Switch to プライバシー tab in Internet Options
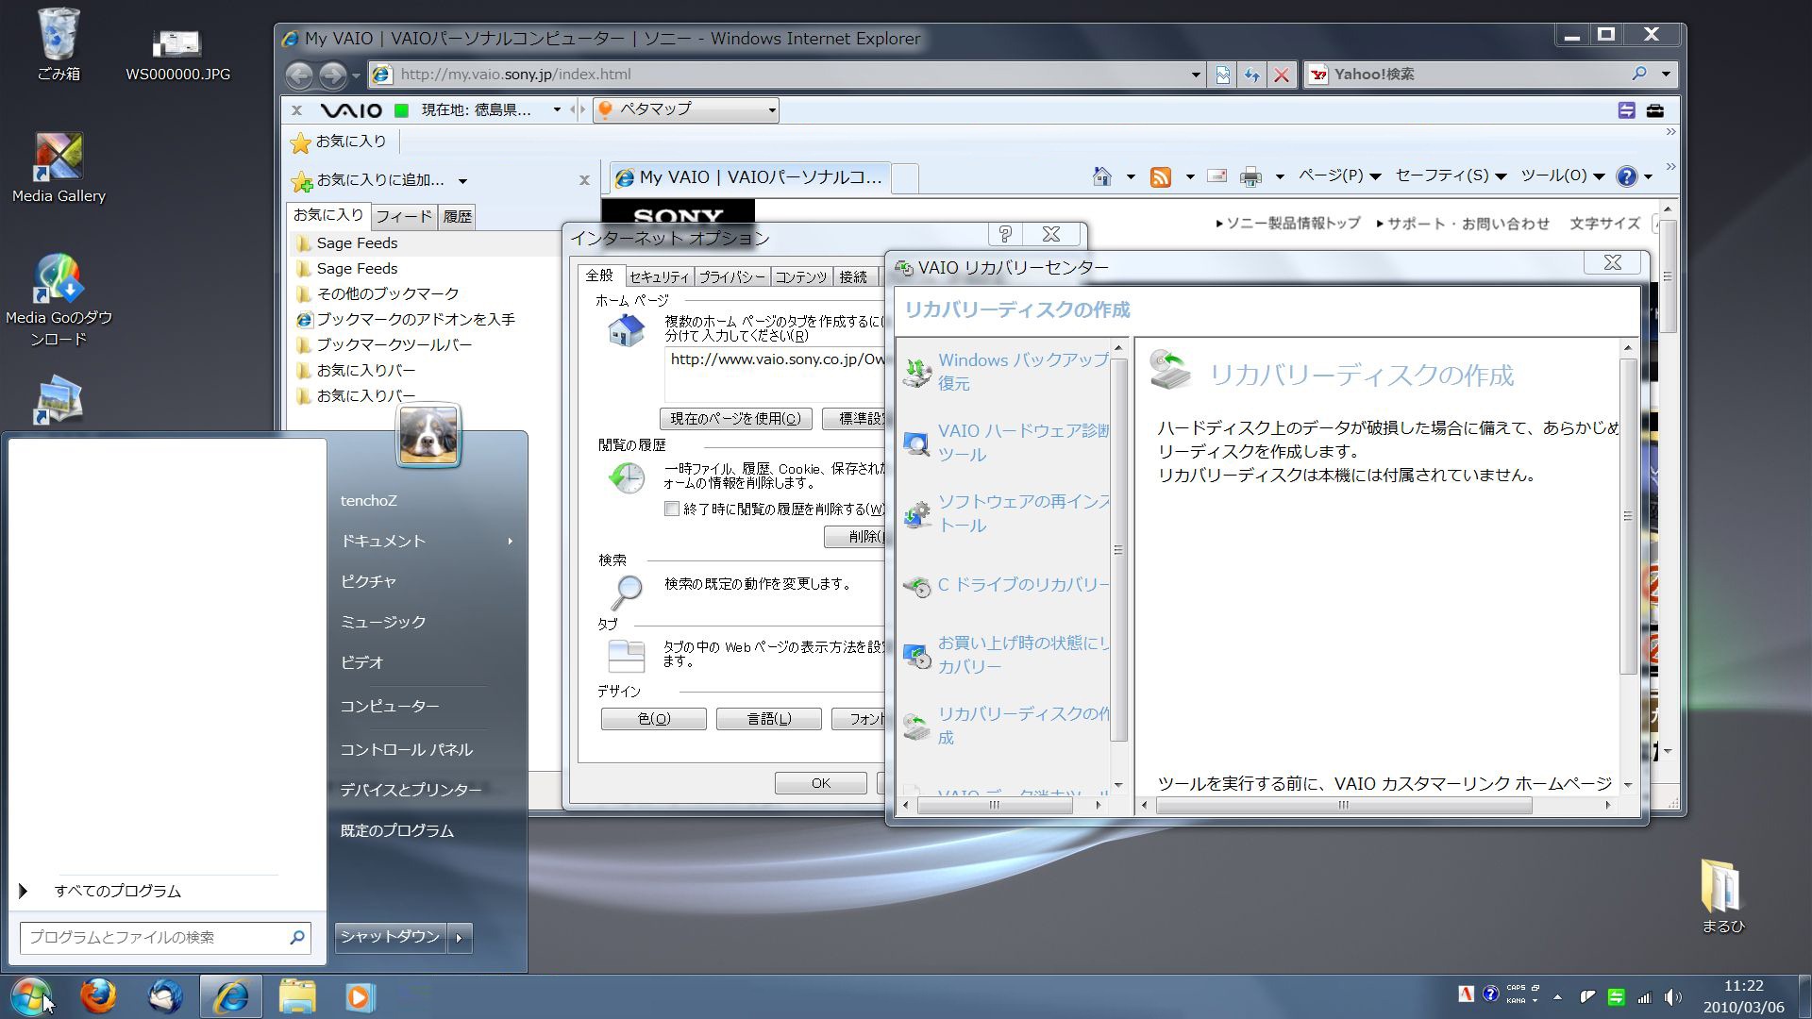 tap(731, 277)
